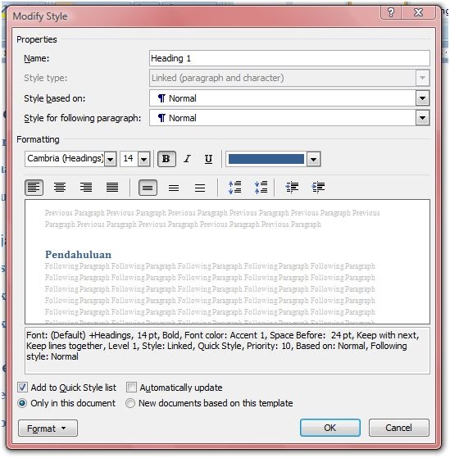Click the Cambria (Headings) font field
This screenshot has height=458, width=450.
[65, 159]
